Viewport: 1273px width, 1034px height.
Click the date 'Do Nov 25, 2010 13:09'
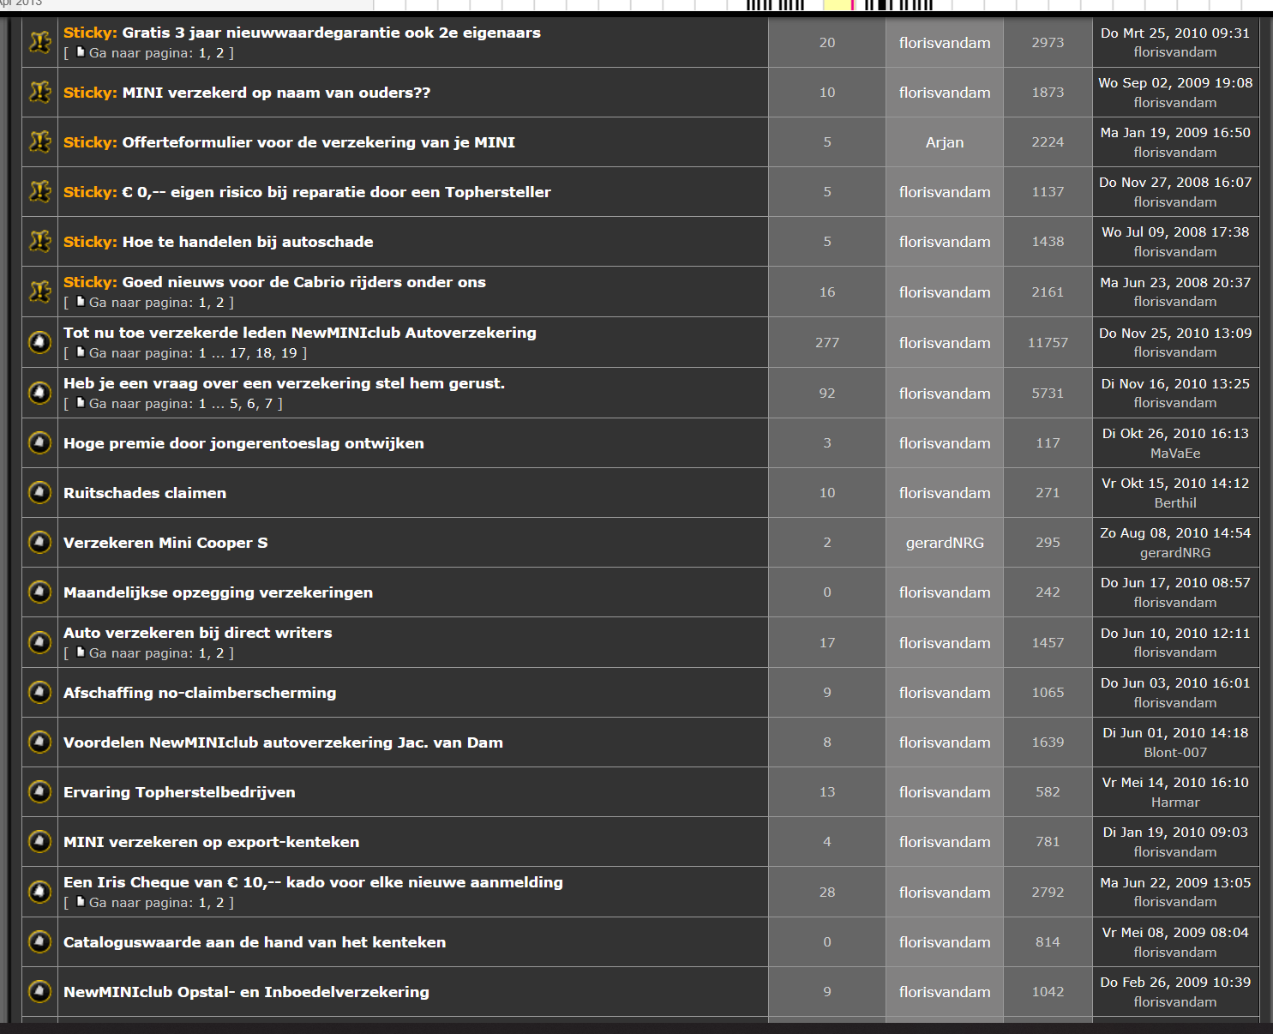click(1175, 333)
